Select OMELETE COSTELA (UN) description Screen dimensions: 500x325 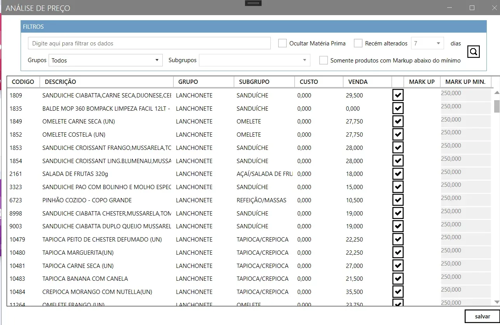(74, 134)
